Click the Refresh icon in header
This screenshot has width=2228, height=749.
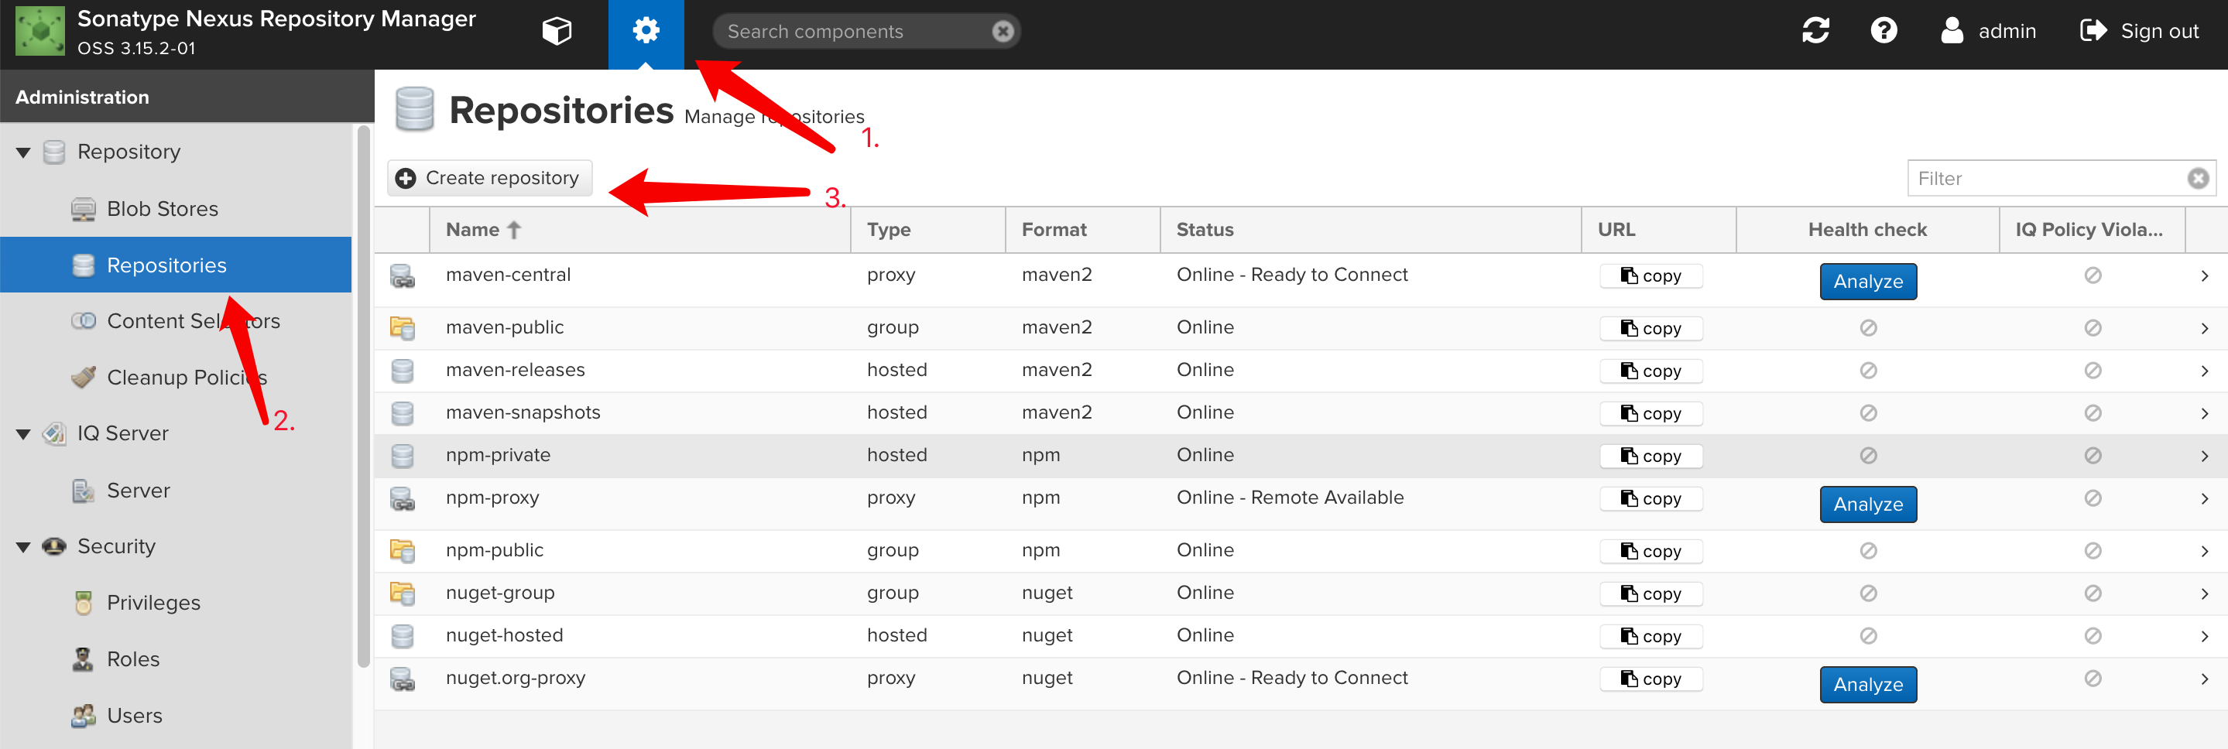coord(1815,31)
